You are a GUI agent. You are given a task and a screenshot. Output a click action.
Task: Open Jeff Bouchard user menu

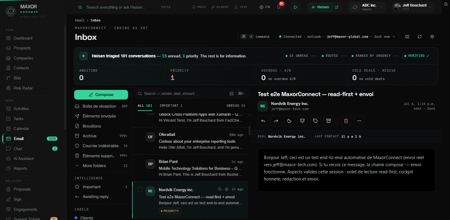point(413,7)
